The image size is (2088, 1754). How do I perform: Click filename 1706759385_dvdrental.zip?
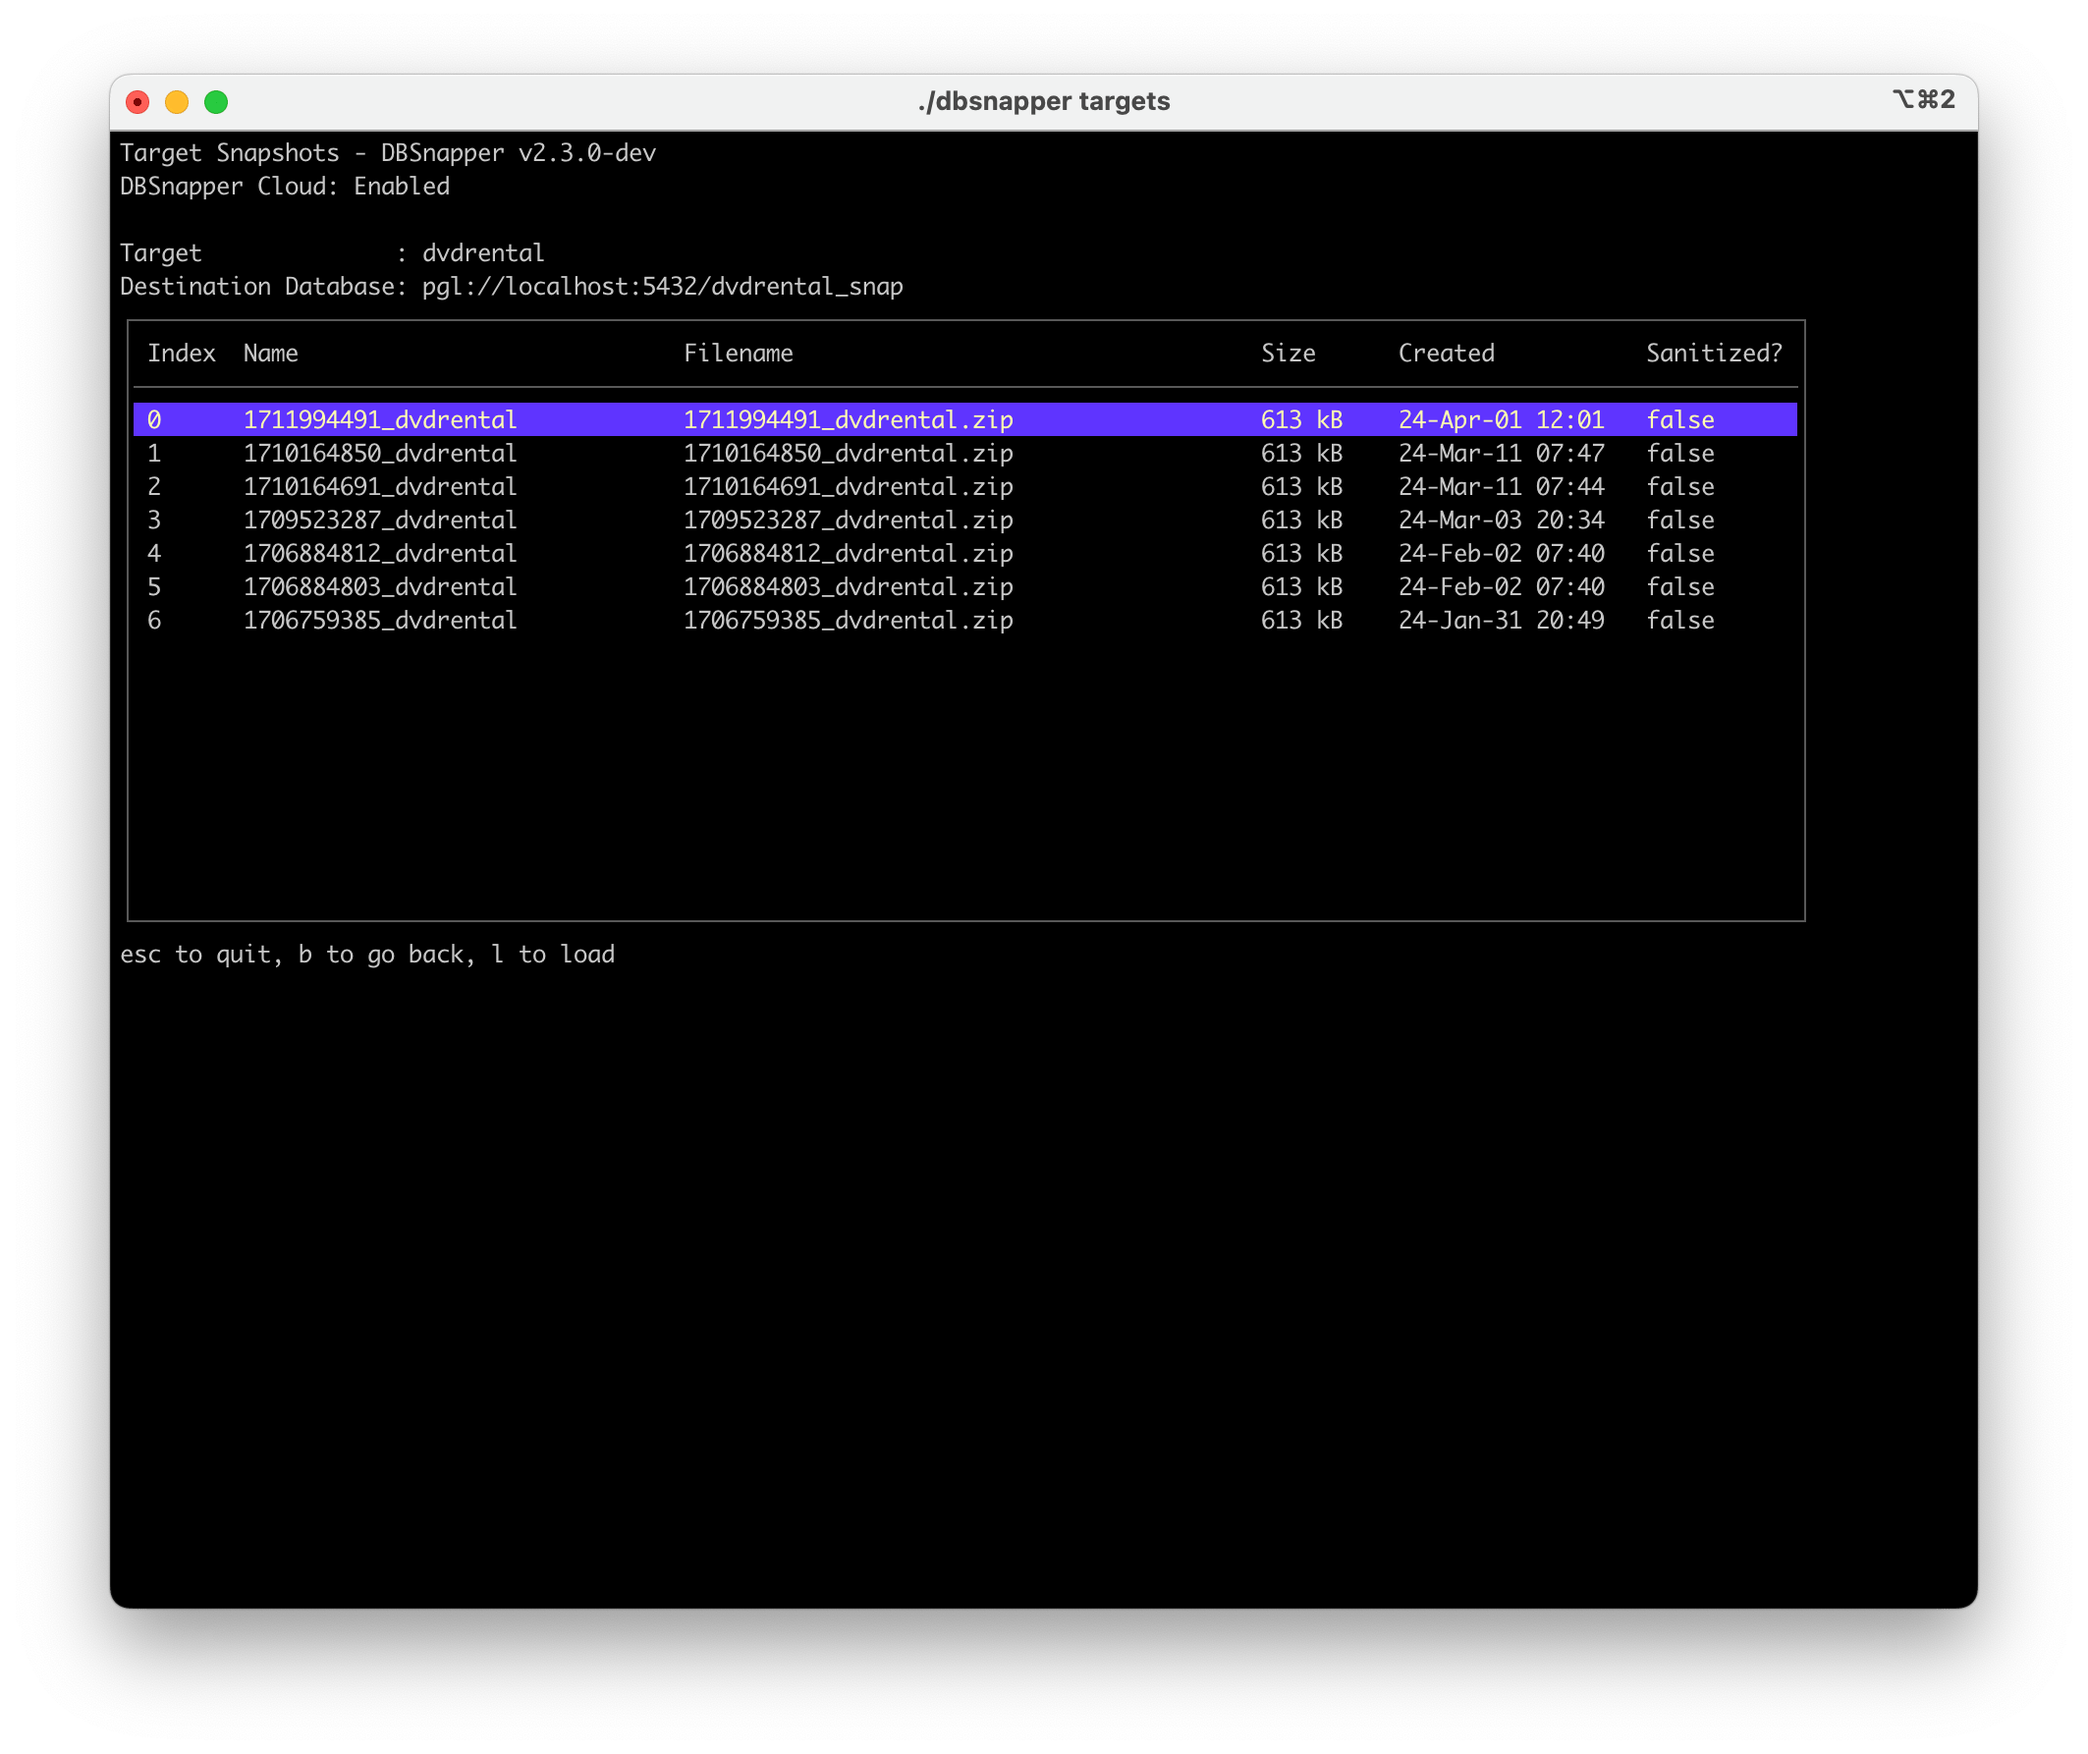[x=849, y=621]
